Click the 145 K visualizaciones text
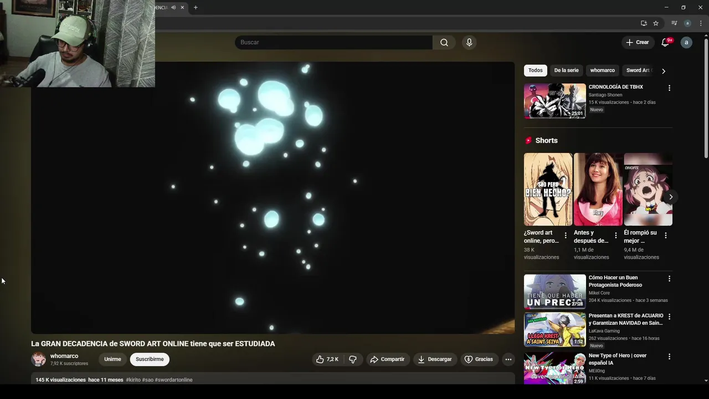The image size is (709, 399). click(60, 380)
